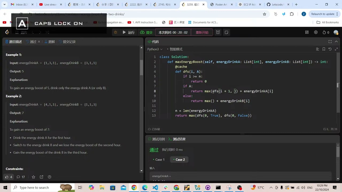
Task: Open the Python3 language dropdown
Action: (155, 49)
